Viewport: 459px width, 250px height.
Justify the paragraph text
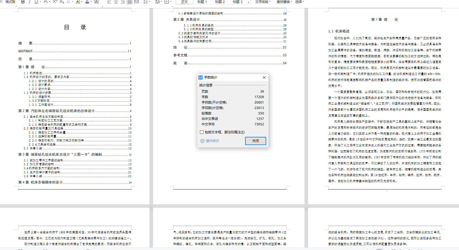[129, 2]
